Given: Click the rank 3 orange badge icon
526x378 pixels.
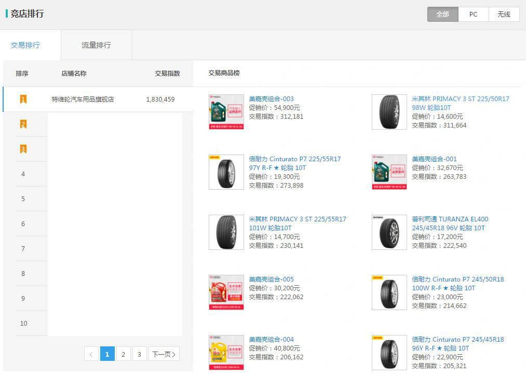Looking at the screenshot, I should (23, 149).
